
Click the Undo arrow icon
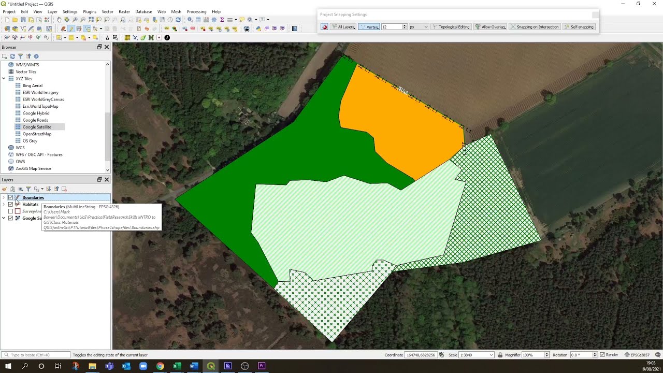pyautogui.click(x=147, y=28)
